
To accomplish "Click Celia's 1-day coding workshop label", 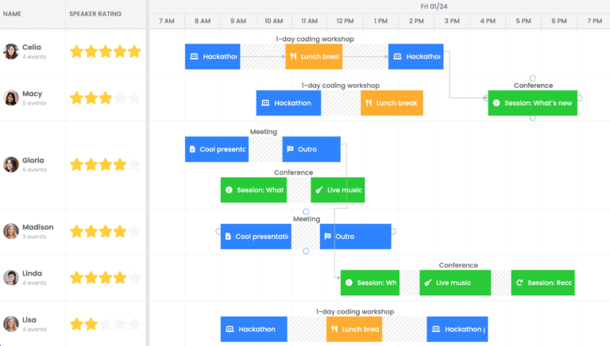I will coord(315,39).
